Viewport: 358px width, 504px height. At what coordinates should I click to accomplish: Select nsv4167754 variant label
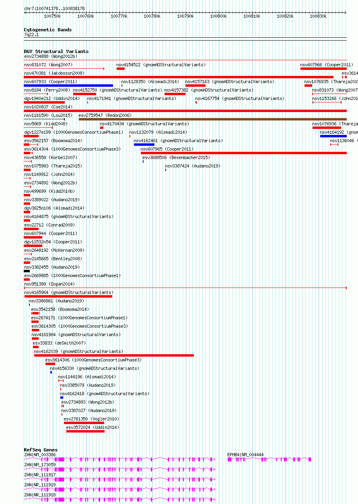(x=240, y=99)
